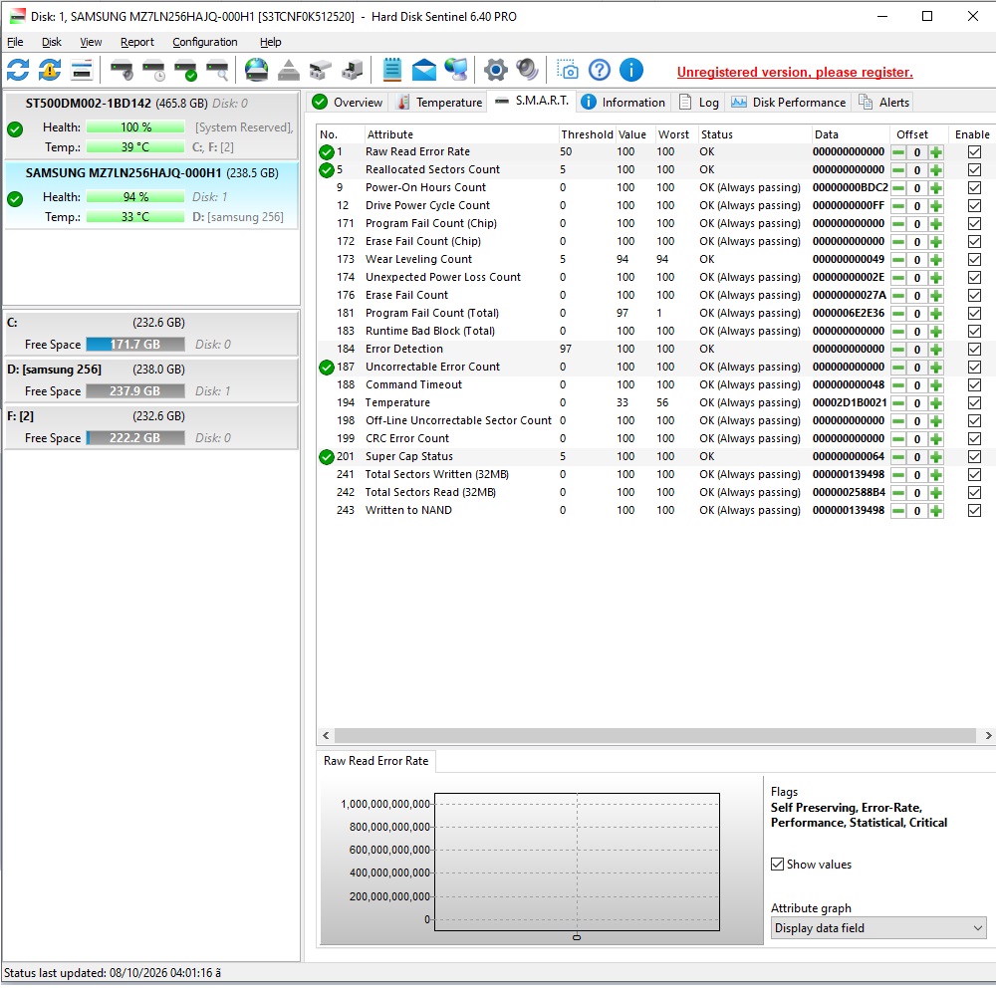Open the Attribute graph dropdown
The height and width of the screenshot is (996, 996).
(x=878, y=928)
